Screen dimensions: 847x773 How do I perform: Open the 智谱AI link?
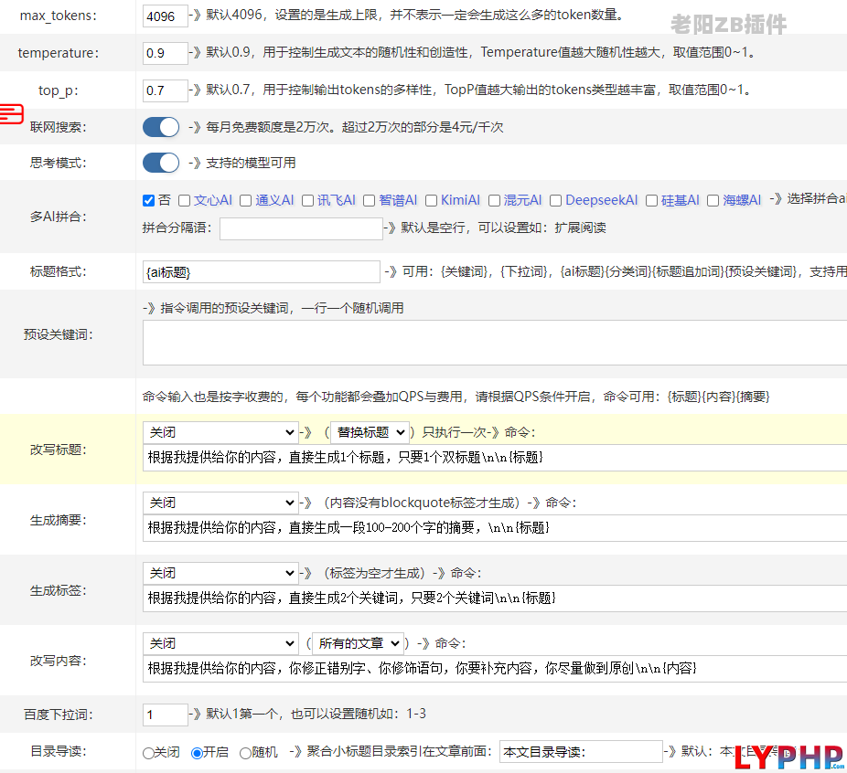point(398,200)
